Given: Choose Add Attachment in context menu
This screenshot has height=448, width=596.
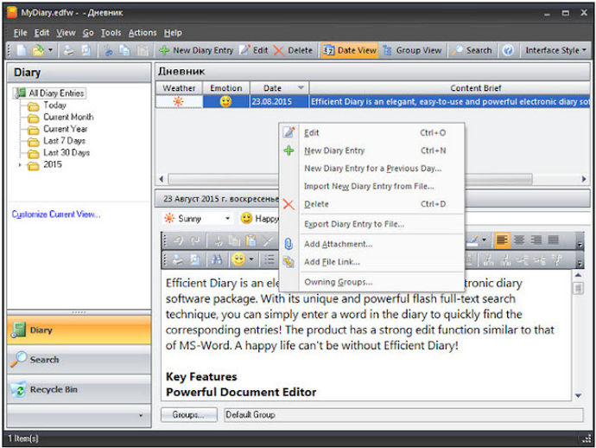Looking at the screenshot, I should coord(372,244).
